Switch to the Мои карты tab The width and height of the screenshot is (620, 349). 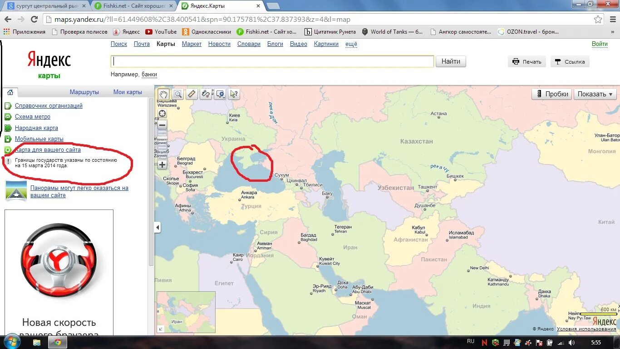coord(128,92)
